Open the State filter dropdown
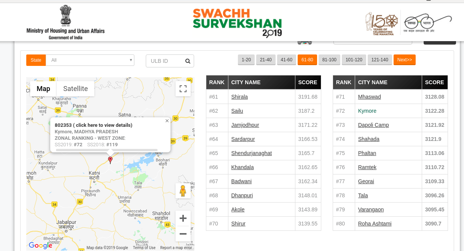 point(90,60)
